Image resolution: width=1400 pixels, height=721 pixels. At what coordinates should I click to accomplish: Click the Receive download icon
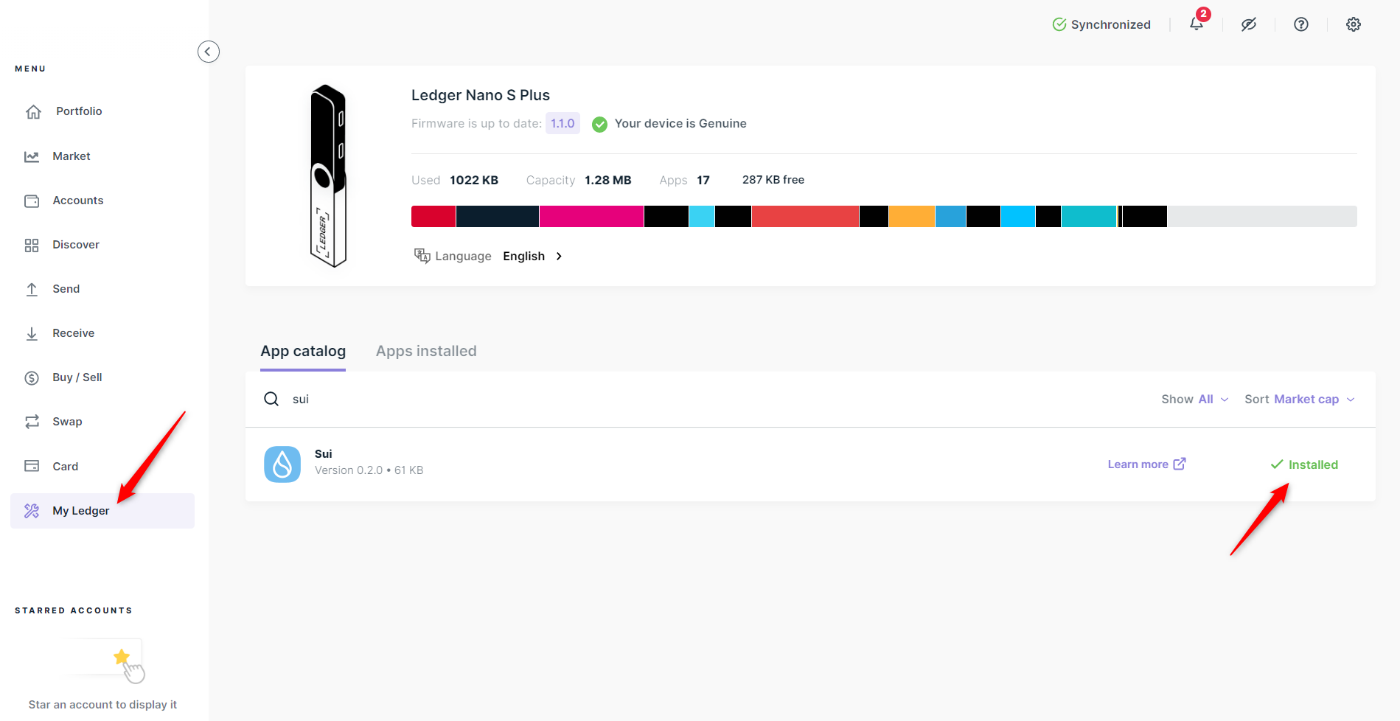pos(32,333)
